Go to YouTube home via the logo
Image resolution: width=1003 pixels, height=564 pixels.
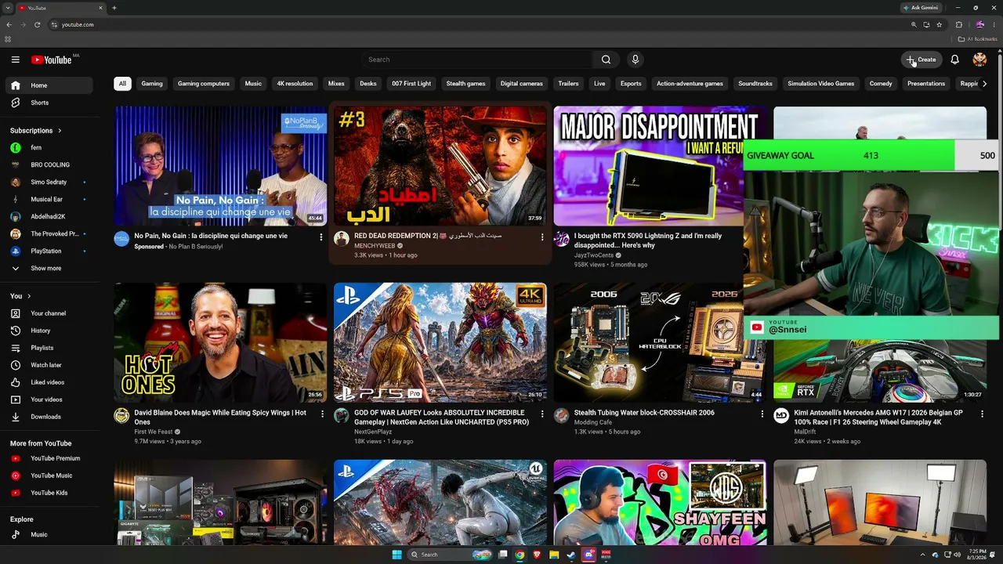point(52,60)
